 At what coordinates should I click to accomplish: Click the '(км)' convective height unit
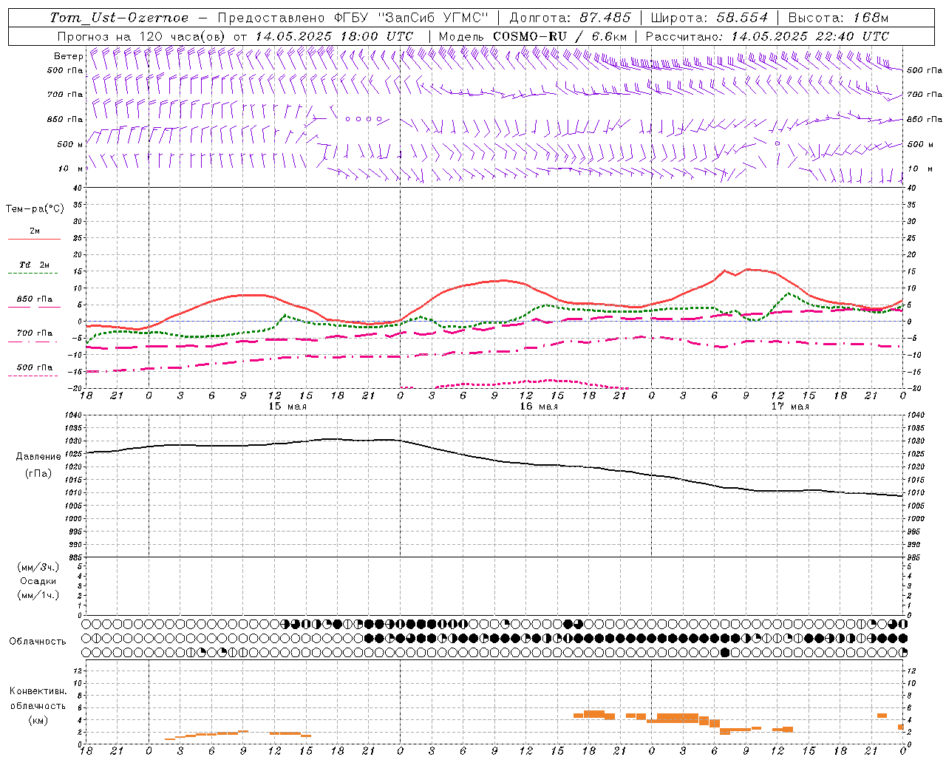click(38, 720)
